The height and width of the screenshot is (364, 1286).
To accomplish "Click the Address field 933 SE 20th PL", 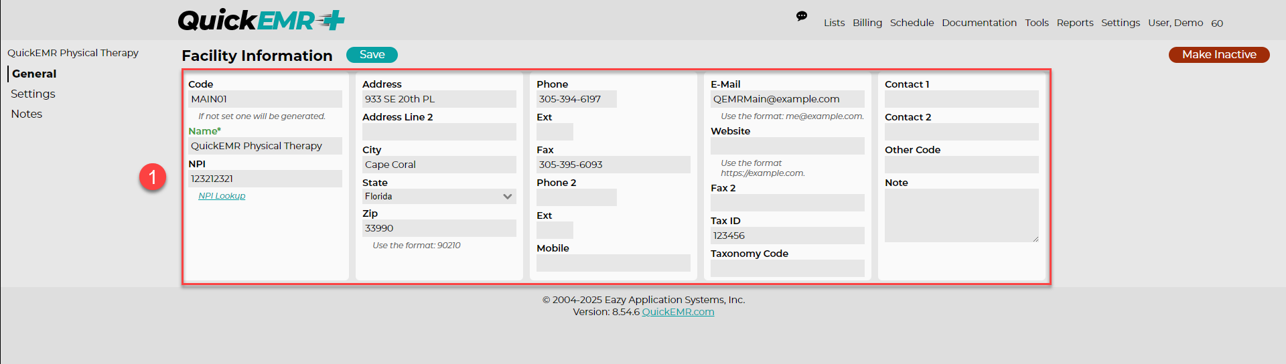I will [439, 99].
